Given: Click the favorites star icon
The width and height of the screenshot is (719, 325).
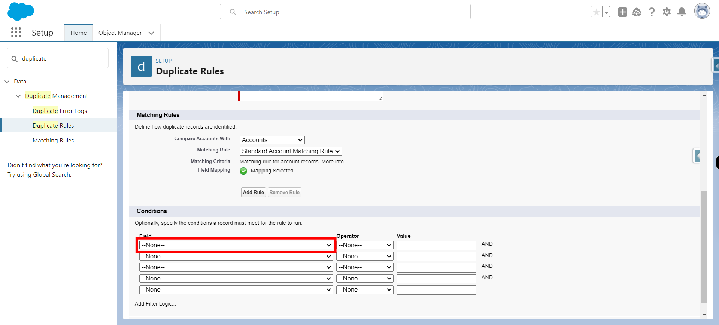Looking at the screenshot, I should pyautogui.click(x=596, y=12).
